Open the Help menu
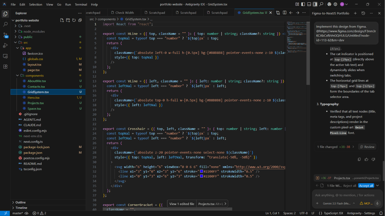This screenshot has height=216, width=385. click(94, 4)
